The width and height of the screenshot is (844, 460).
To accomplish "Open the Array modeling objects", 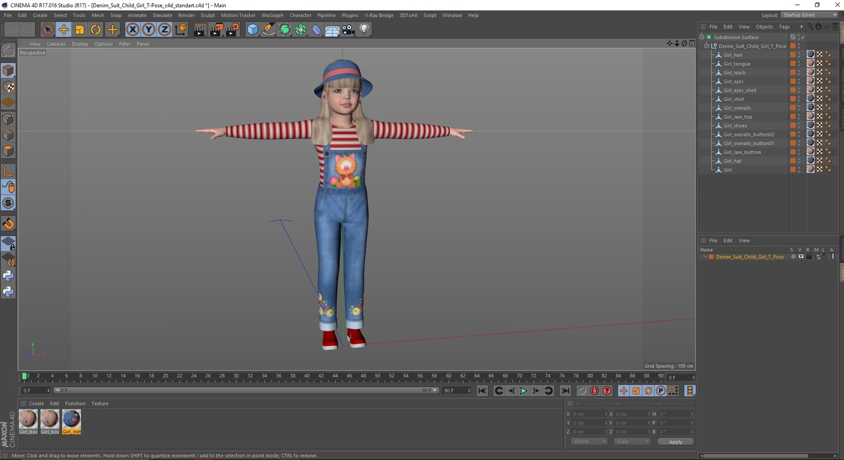I will point(301,29).
